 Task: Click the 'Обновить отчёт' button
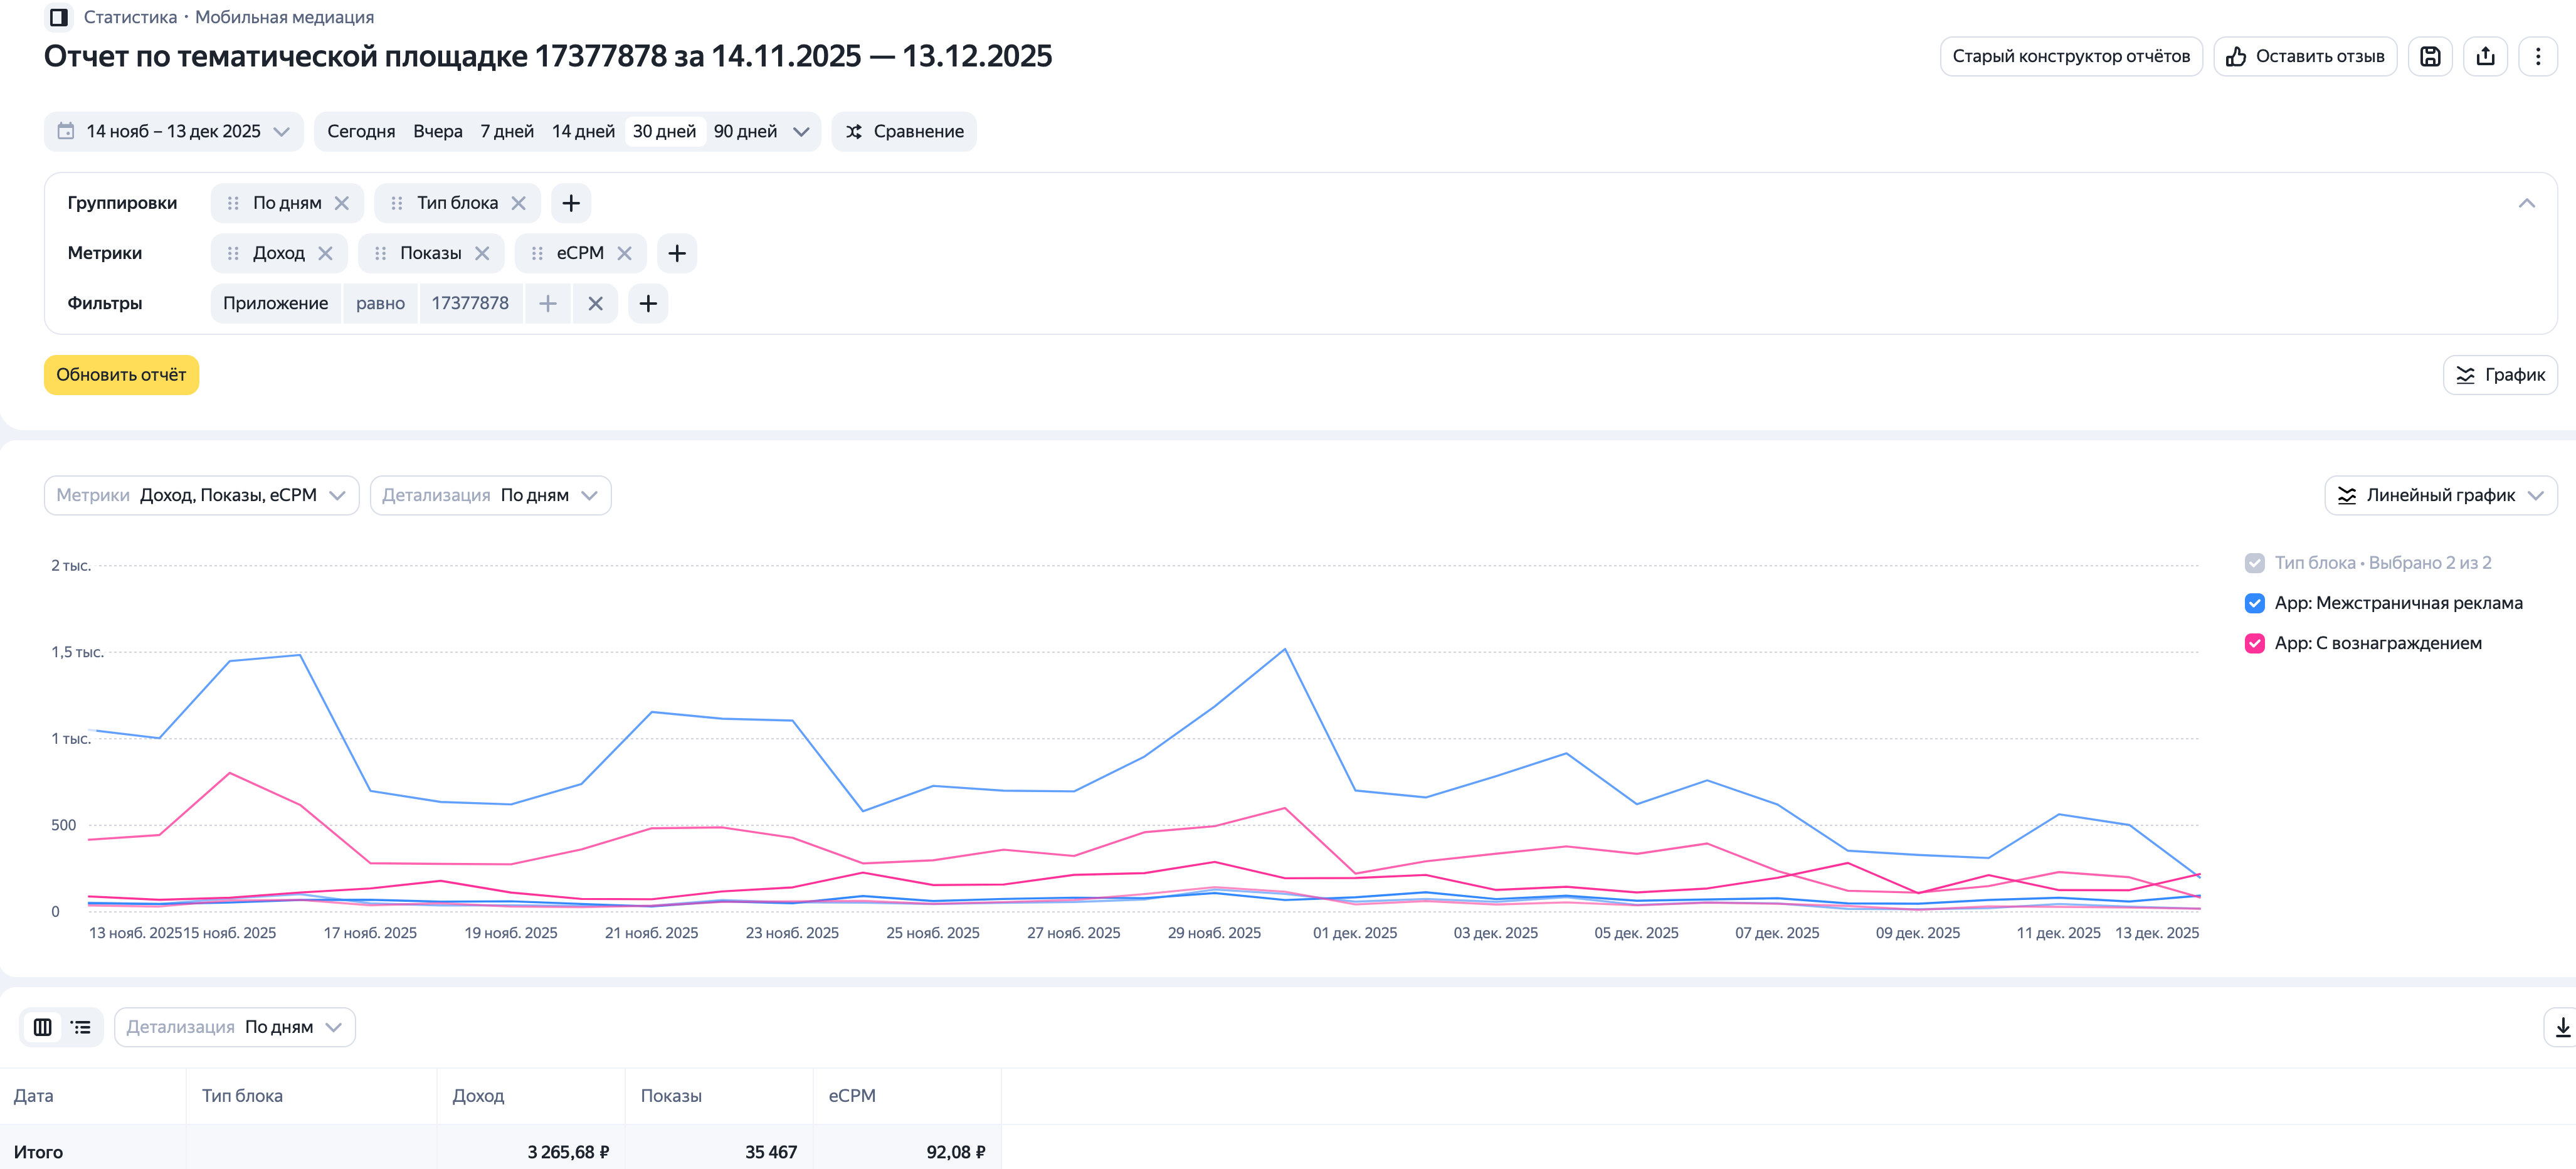(121, 375)
